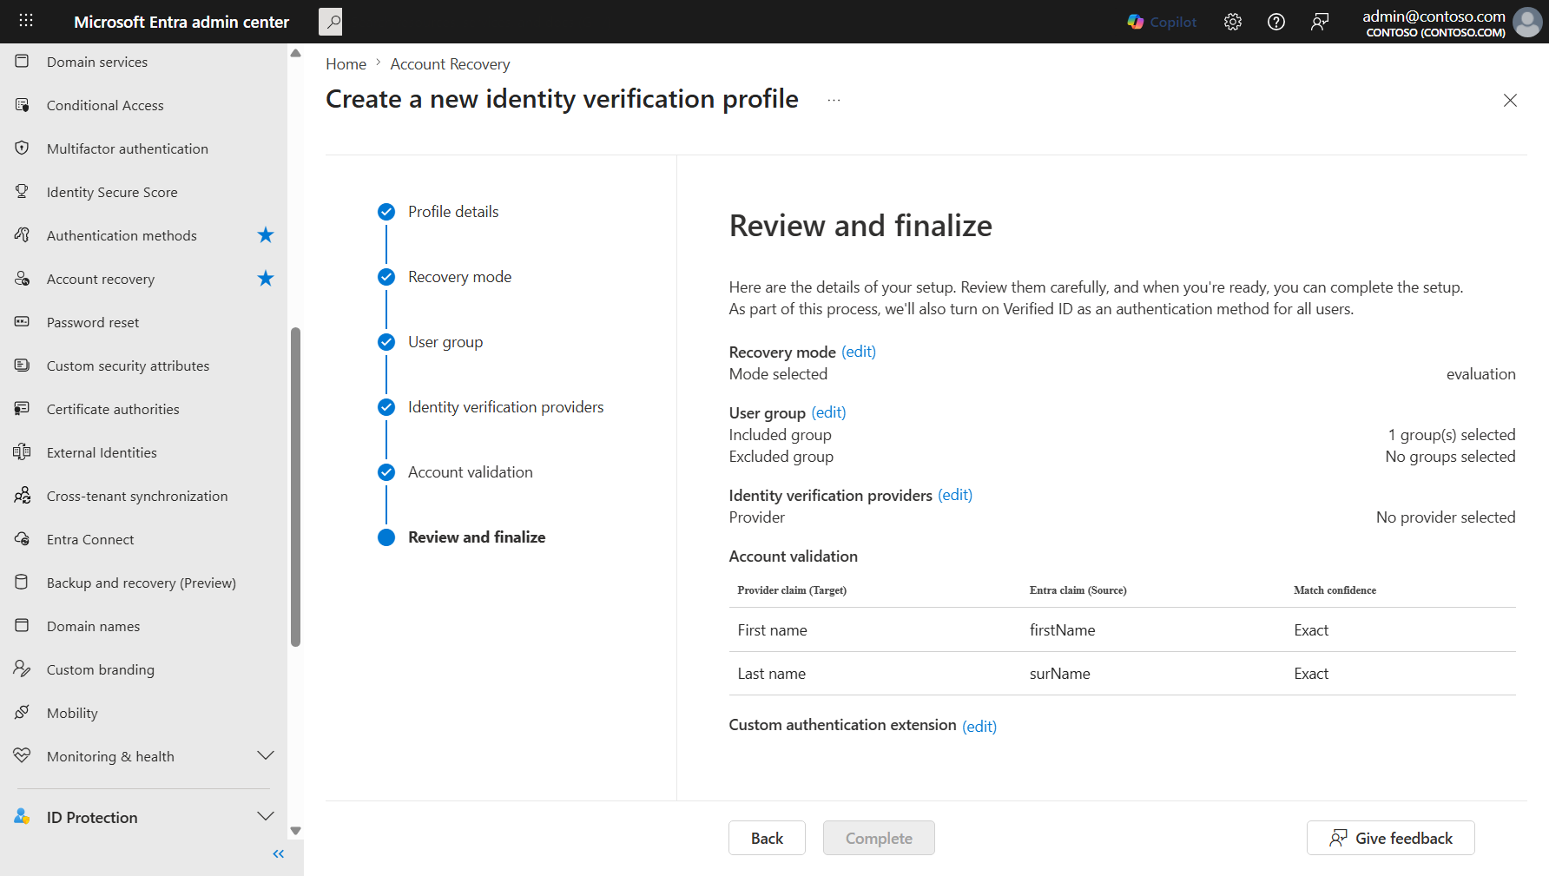
Task: Go to Identity verification providers step
Action: click(505, 407)
